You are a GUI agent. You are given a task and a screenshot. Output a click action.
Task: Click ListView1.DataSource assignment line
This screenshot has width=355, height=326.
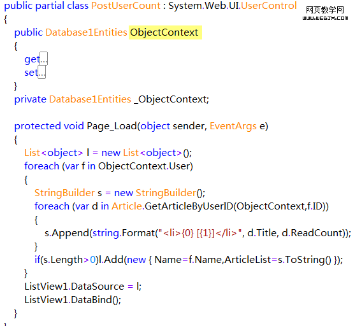click(83, 287)
